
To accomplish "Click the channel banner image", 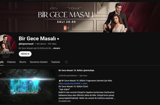I will click(x=80, y=17).
